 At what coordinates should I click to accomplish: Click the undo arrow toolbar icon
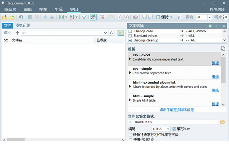pyautogui.click(x=21, y=17)
